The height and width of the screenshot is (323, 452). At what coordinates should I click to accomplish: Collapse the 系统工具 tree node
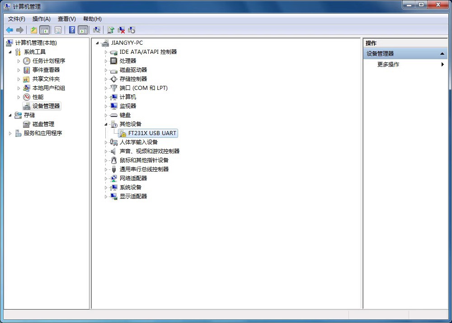[10, 52]
